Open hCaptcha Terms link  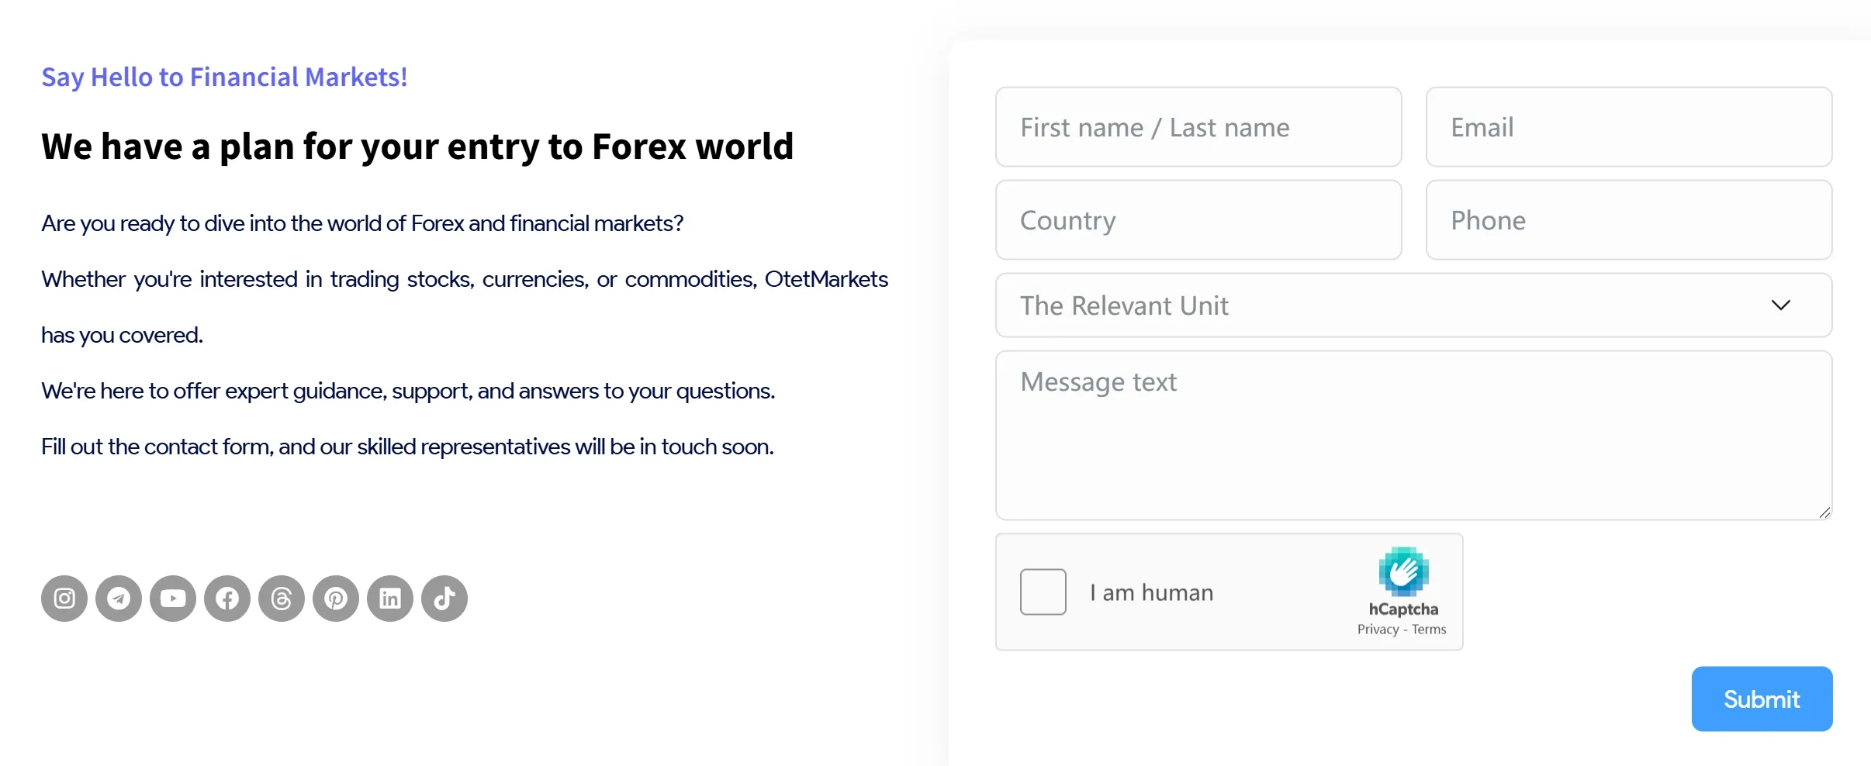(x=1429, y=630)
